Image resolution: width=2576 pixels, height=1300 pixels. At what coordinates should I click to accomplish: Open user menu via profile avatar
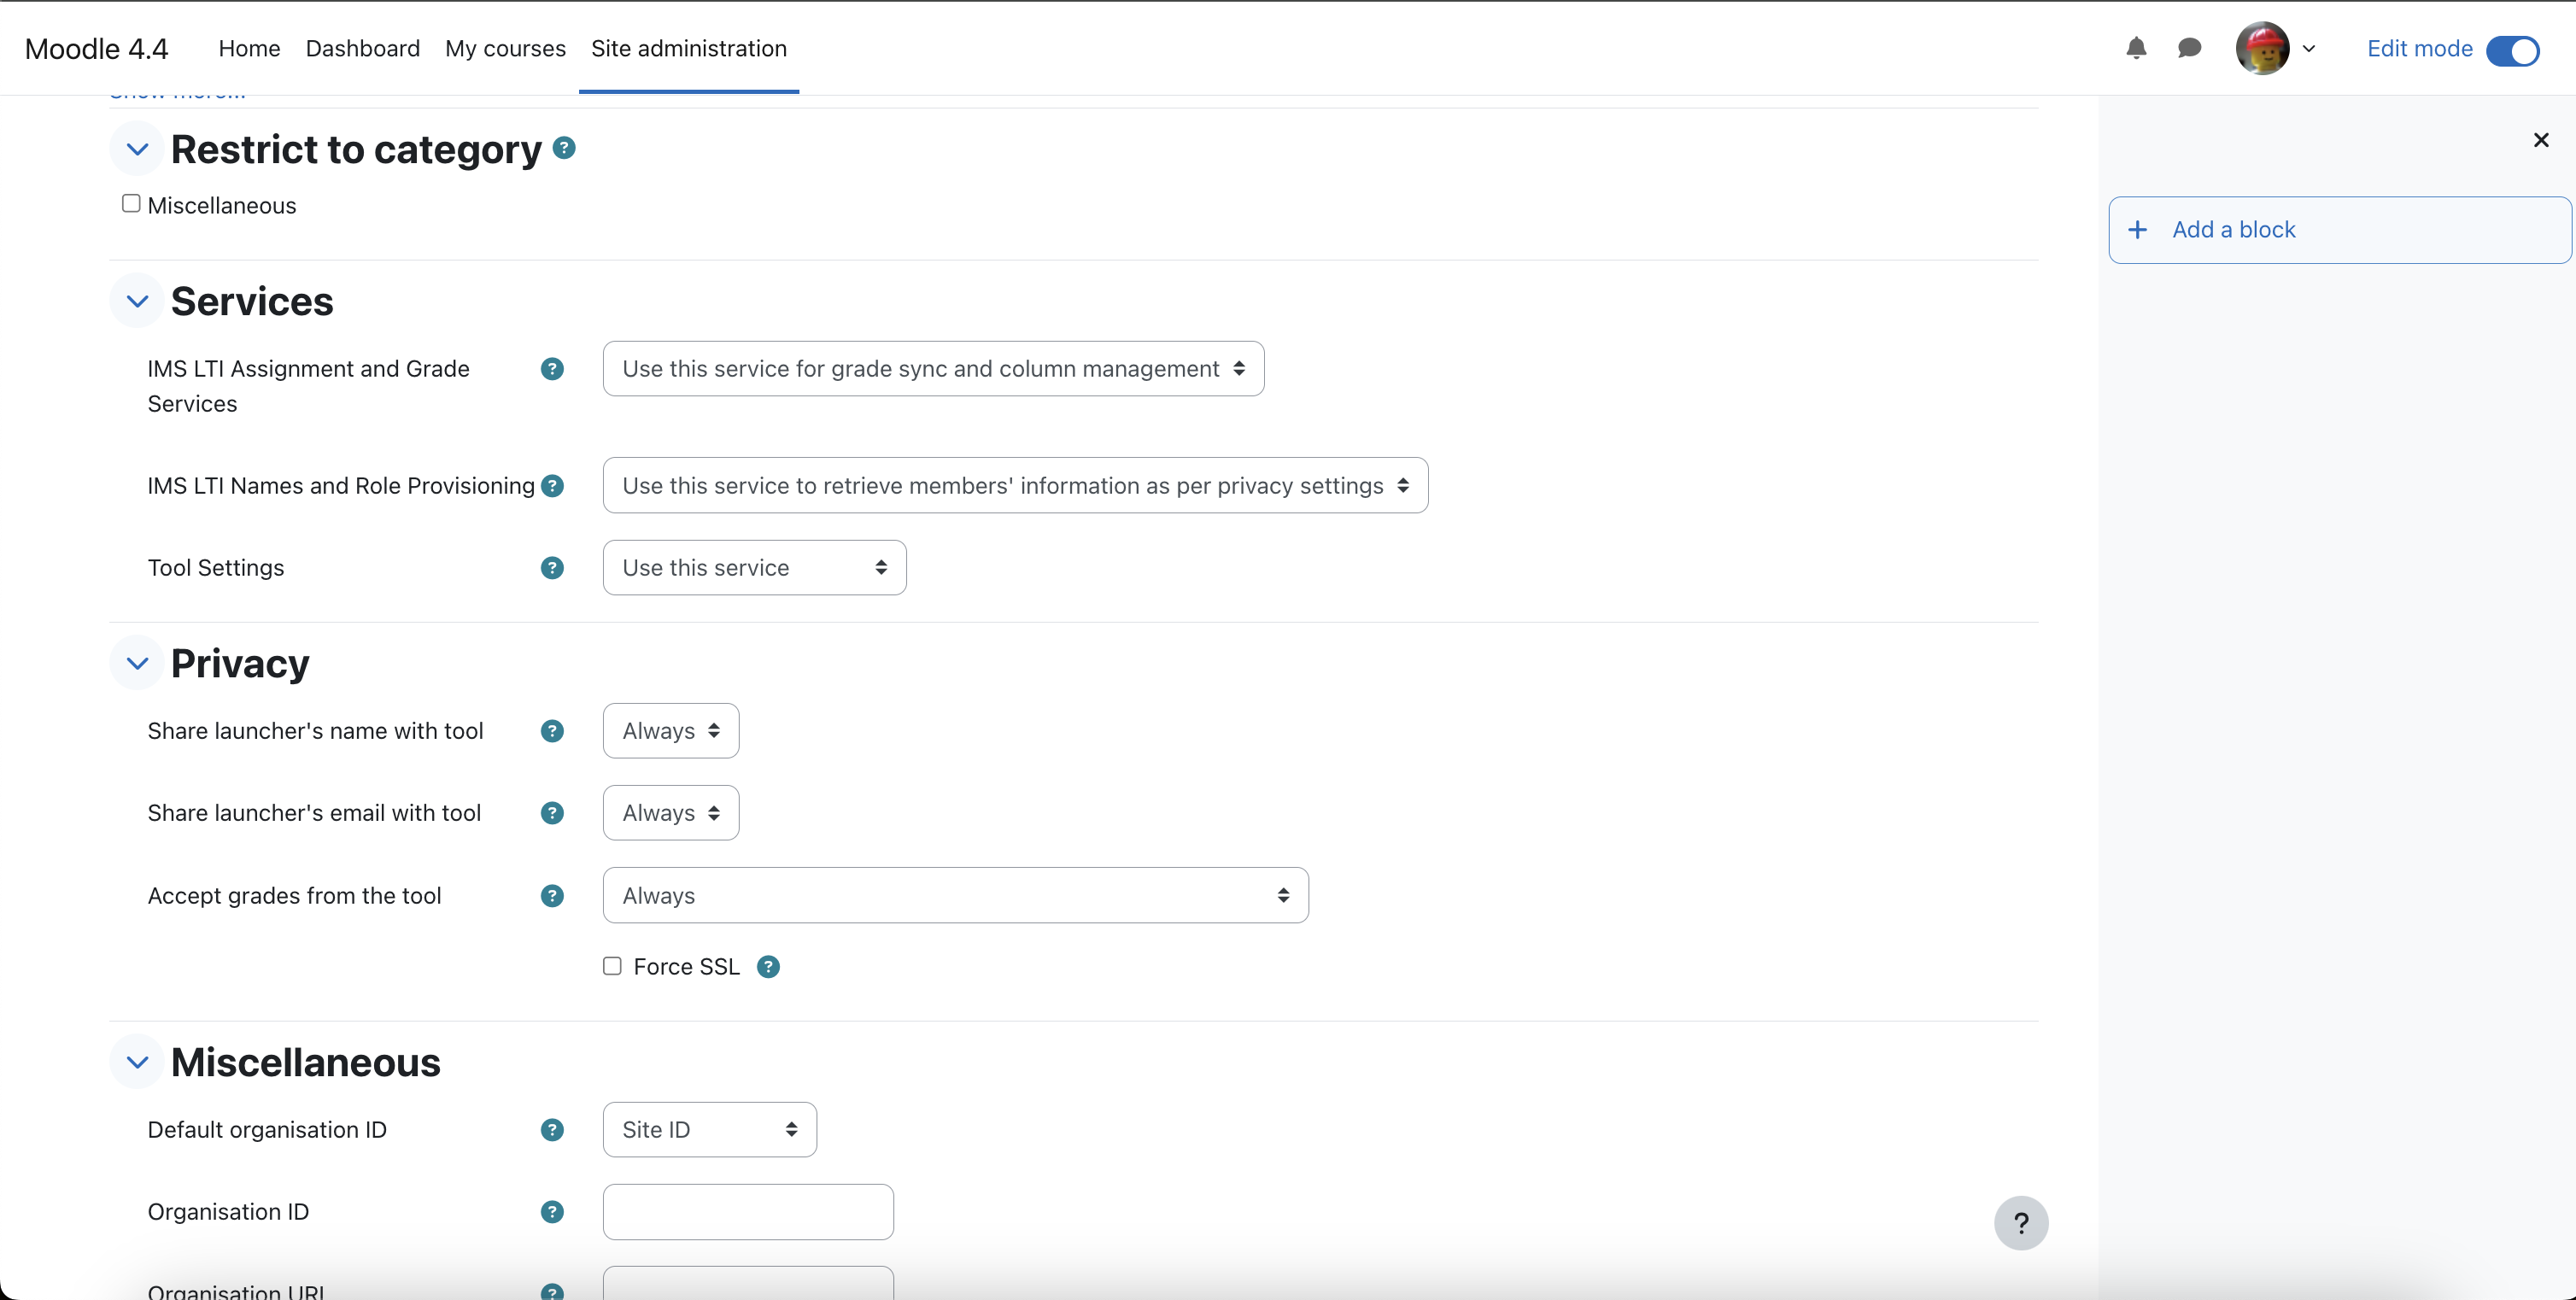(x=2262, y=48)
